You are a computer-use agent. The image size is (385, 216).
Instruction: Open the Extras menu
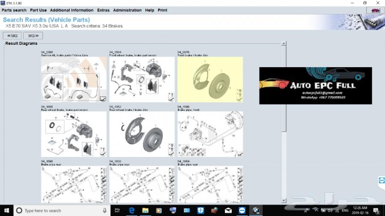104,10
